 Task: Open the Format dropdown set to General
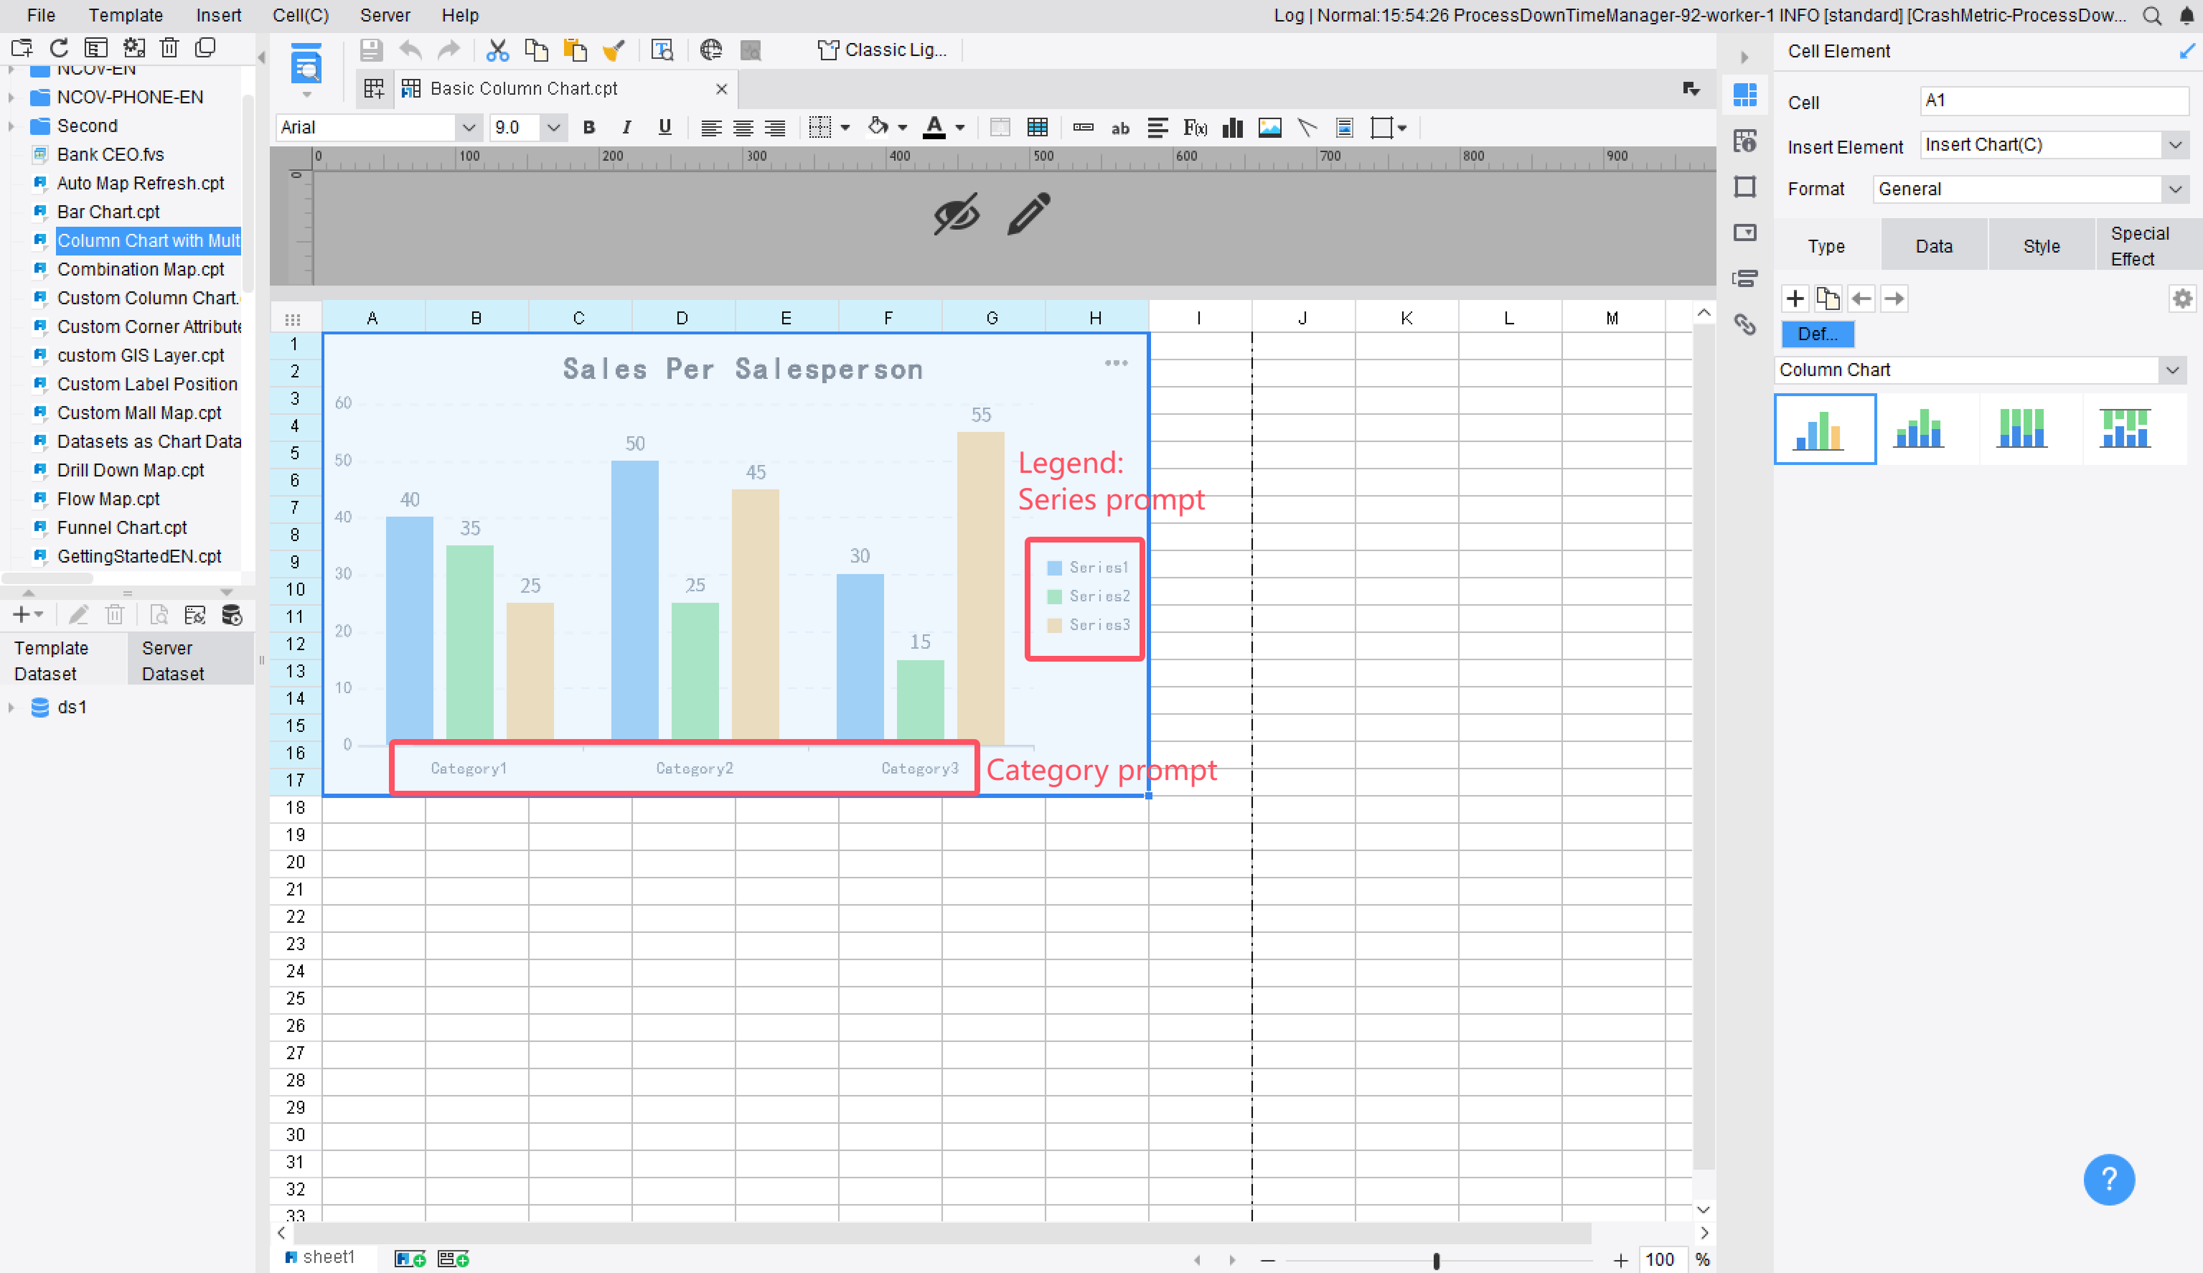click(2176, 189)
